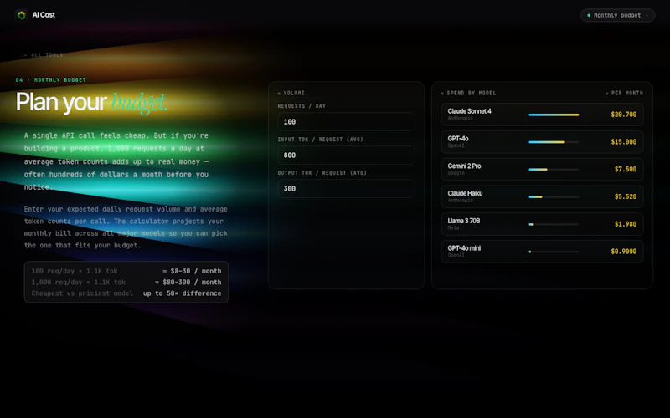Click the $1.980 monthly cost value

(x=625, y=224)
